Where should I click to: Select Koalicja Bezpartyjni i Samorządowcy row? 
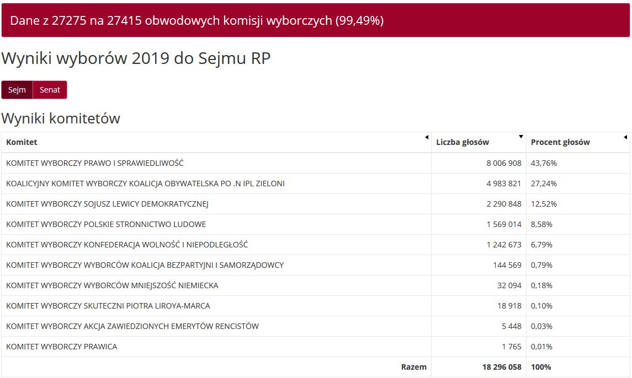click(145, 265)
